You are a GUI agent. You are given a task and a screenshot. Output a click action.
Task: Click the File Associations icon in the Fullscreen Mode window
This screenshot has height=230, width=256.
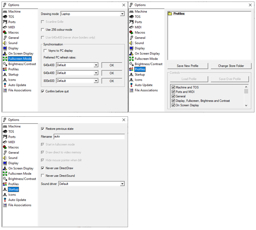(5, 90)
